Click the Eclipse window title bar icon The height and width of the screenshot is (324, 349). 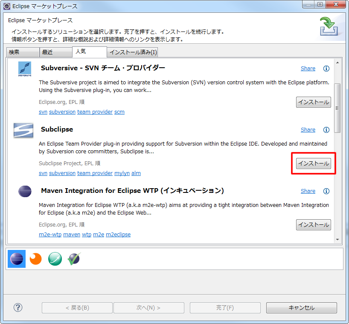[7, 6]
